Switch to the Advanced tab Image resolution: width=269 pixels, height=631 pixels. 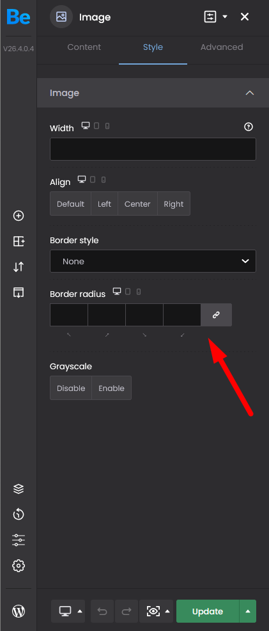(x=222, y=47)
